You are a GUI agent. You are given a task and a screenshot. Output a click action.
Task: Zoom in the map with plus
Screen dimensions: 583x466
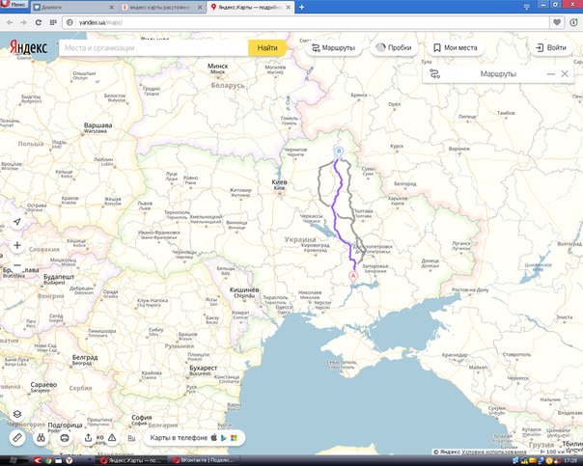(17, 245)
